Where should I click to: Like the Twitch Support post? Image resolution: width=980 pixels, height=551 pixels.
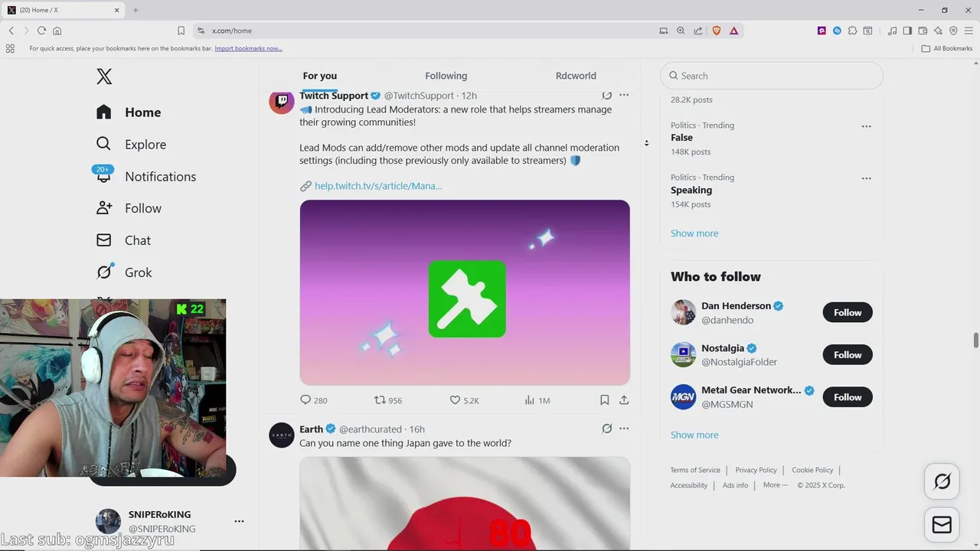(x=464, y=400)
